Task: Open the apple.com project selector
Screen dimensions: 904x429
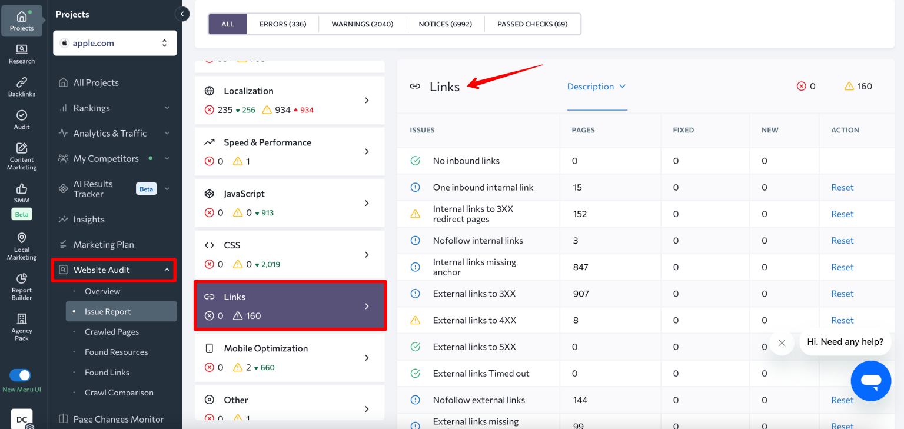Action: click(x=115, y=43)
